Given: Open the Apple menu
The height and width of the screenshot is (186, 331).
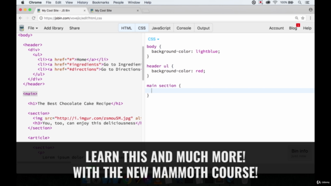Looking at the screenshot, I should [23, 3].
